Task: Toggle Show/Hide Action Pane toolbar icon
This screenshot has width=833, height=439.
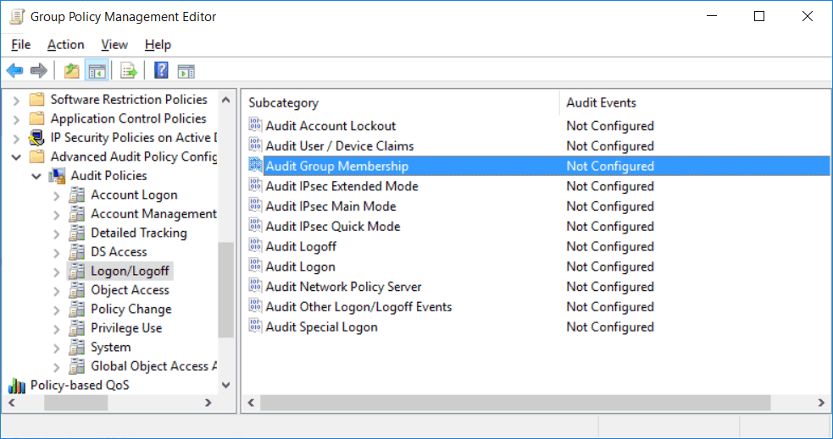Action: click(186, 70)
